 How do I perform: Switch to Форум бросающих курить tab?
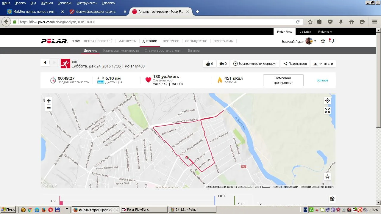click(96, 12)
